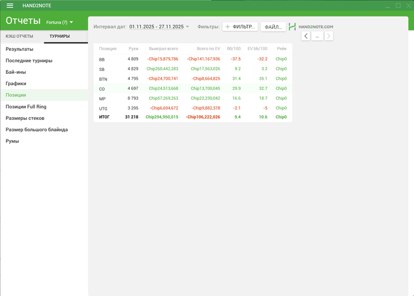Open Позиции Full Ring report

[x=25, y=106]
